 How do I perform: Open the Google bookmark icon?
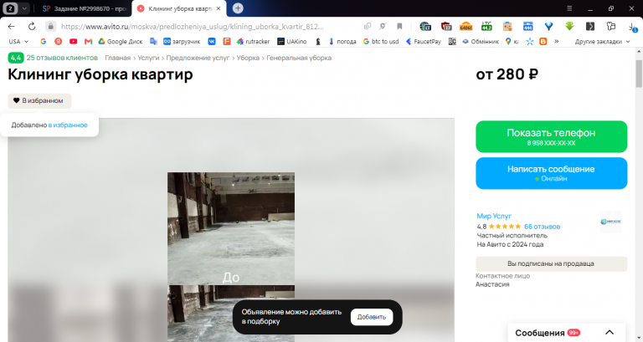click(x=43, y=41)
